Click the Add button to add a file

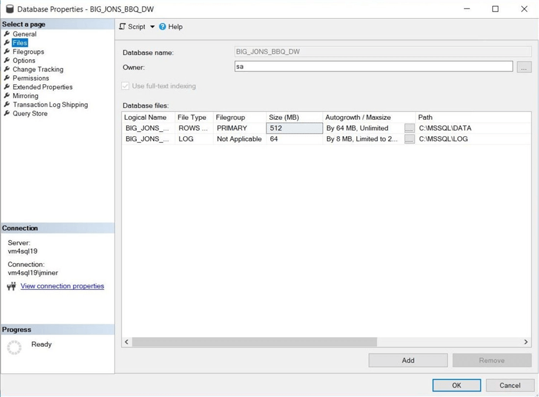(408, 360)
